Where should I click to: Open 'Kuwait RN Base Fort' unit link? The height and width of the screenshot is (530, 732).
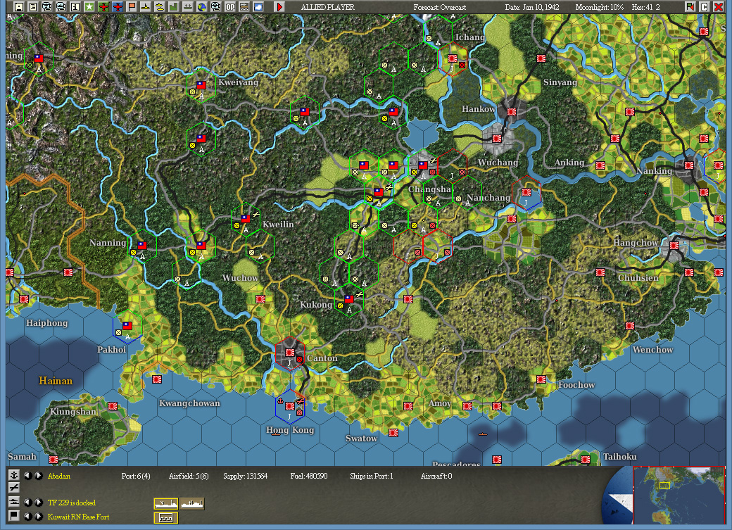click(x=78, y=517)
